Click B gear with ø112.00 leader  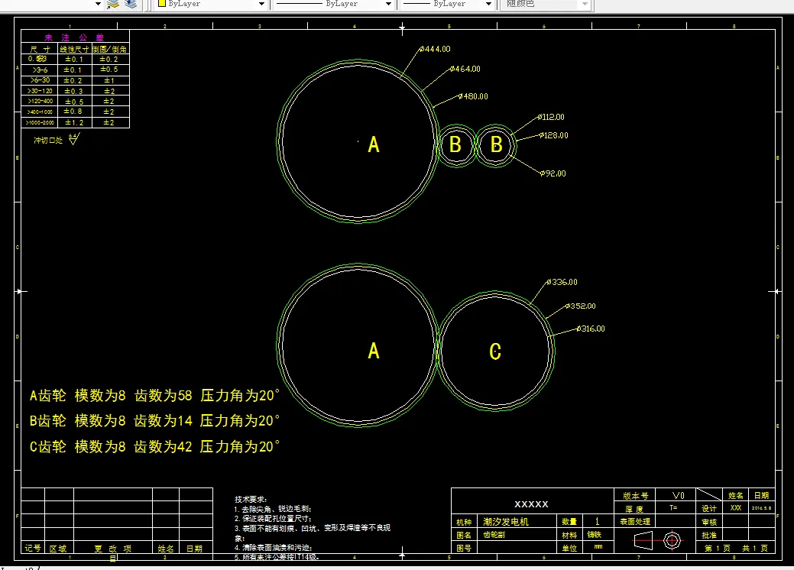tap(496, 145)
